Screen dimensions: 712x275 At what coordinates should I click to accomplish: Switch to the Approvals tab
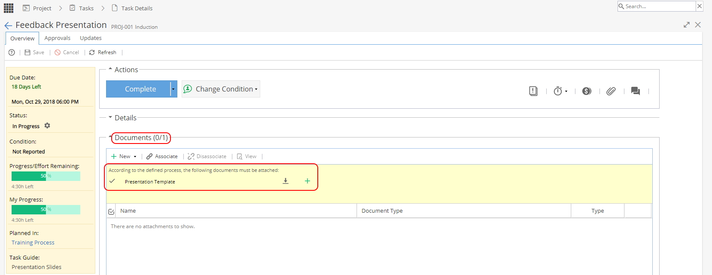pyautogui.click(x=58, y=38)
